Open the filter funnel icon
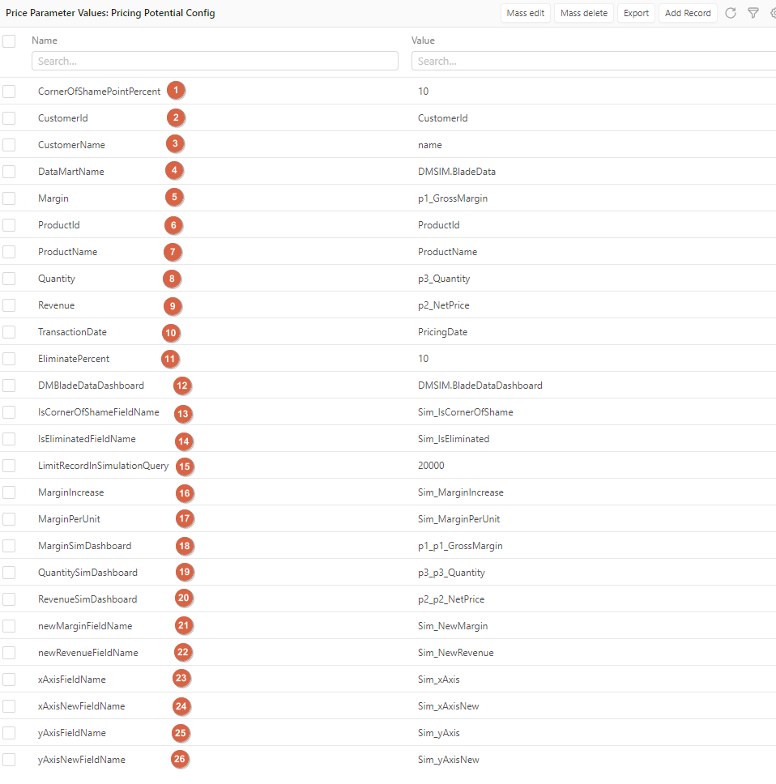Viewport: 776px width, 784px height. pyautogui.click(x=753, y=13)
